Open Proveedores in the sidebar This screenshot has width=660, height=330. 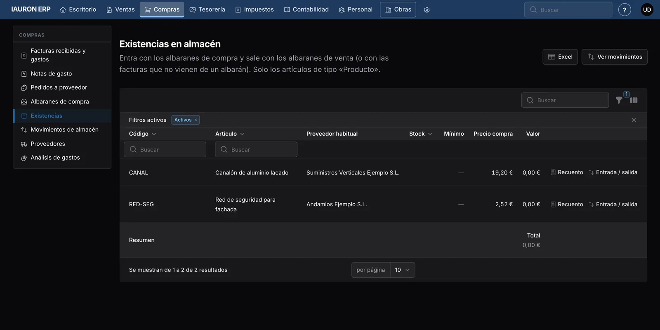[62, 144]
